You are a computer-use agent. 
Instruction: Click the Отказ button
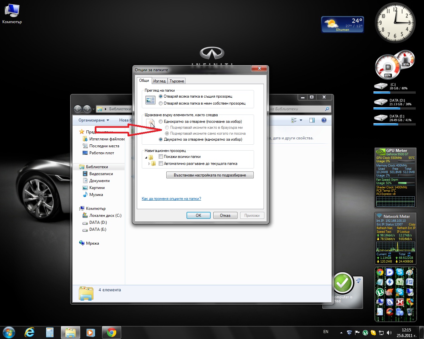tap(225, 215)
